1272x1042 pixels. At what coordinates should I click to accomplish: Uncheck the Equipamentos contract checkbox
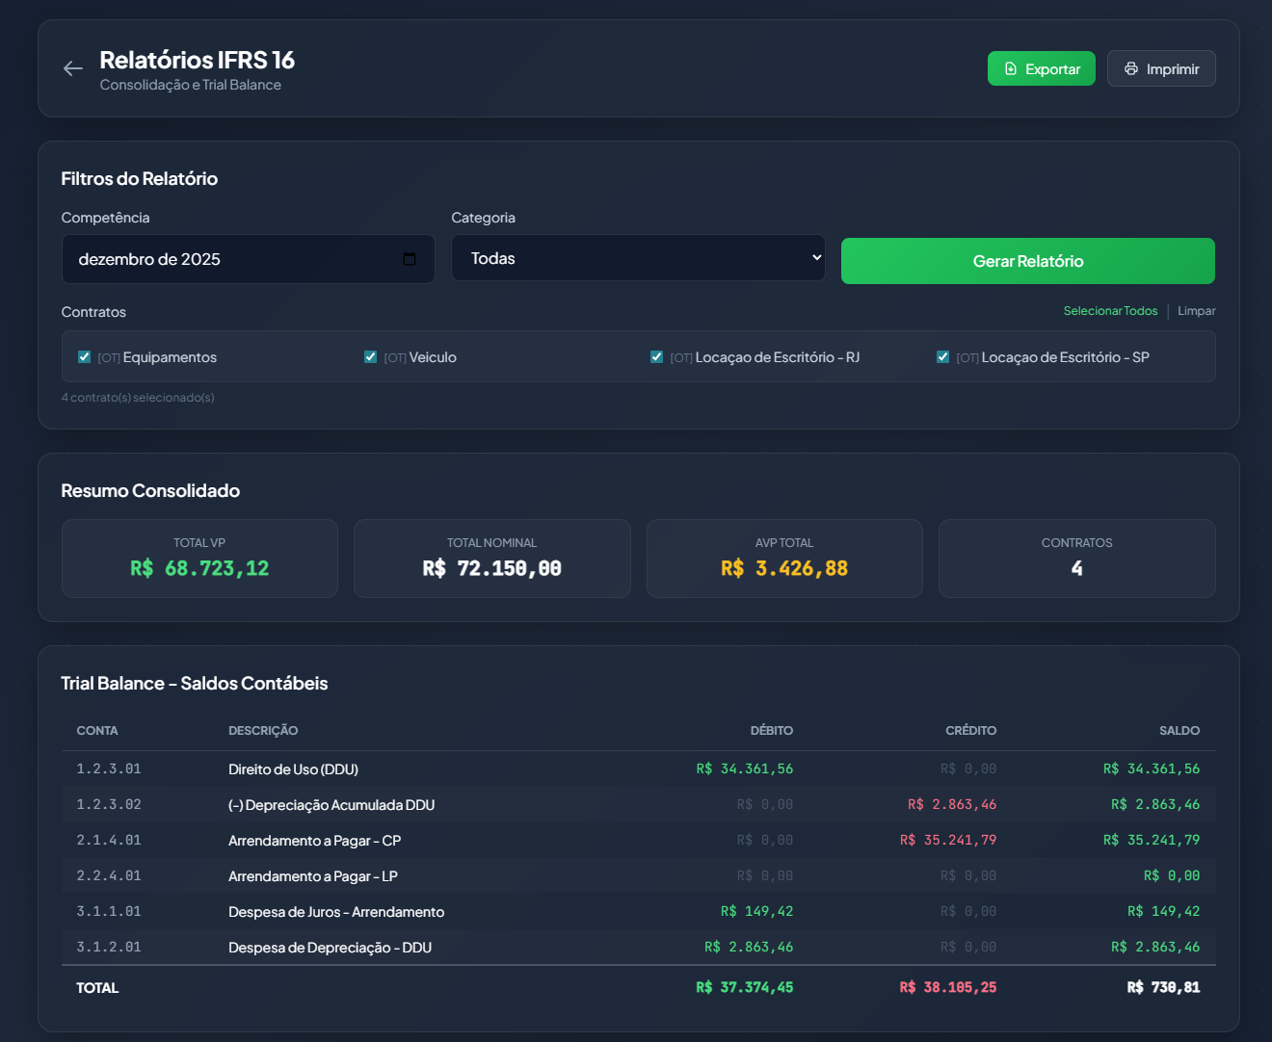[85, 357]
